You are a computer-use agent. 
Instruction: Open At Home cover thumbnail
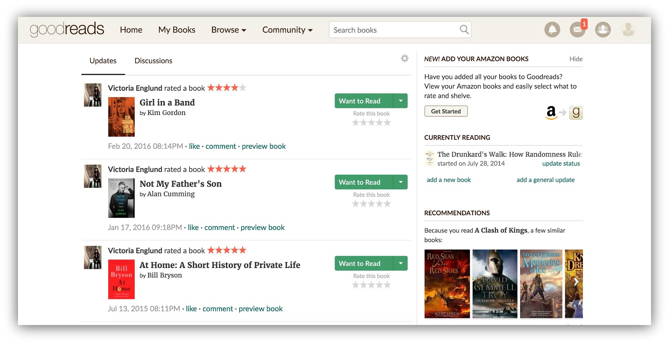point(121,279)
